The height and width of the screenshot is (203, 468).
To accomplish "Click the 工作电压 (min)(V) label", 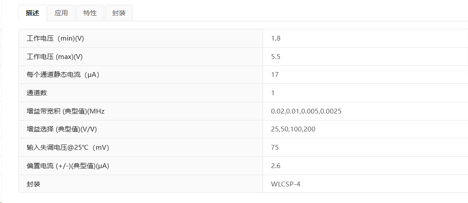I will coord(55,38).
